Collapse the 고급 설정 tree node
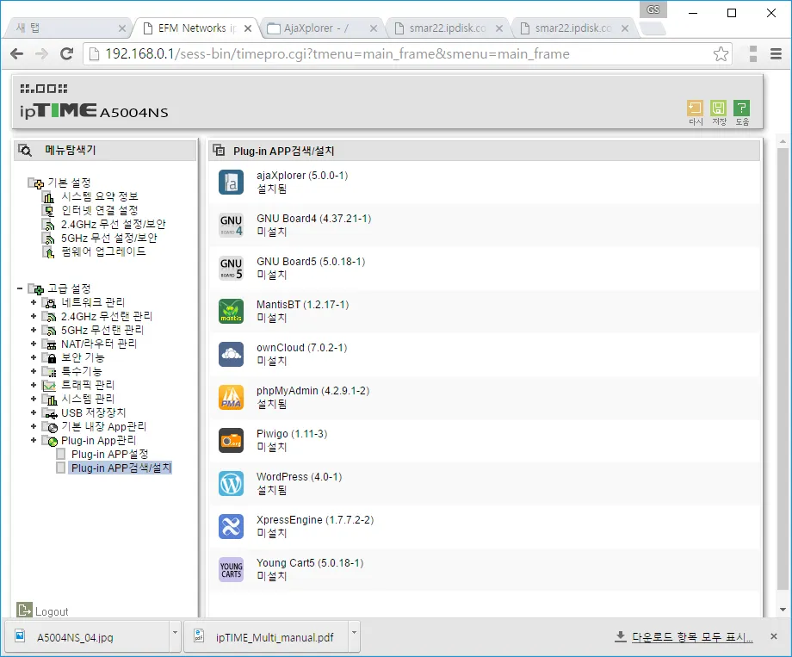The height and width of the screenshot is (657, 792). click(x=20, y=288)
